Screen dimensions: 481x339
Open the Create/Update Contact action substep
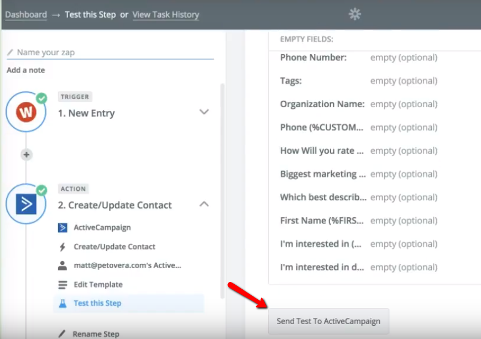click(114, 247)
